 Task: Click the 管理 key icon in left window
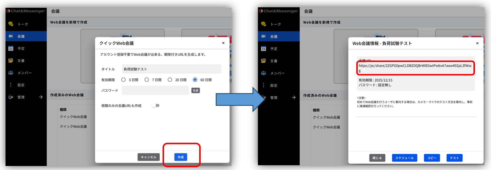(11, 97)
